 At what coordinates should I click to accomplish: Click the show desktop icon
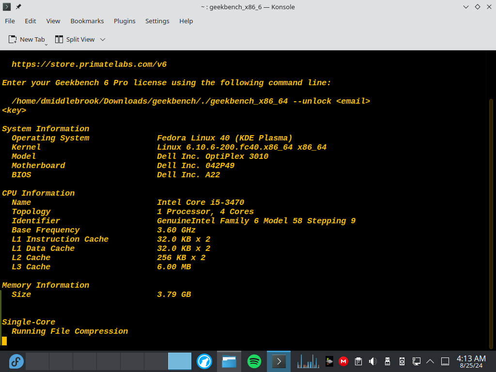[445, 361]
